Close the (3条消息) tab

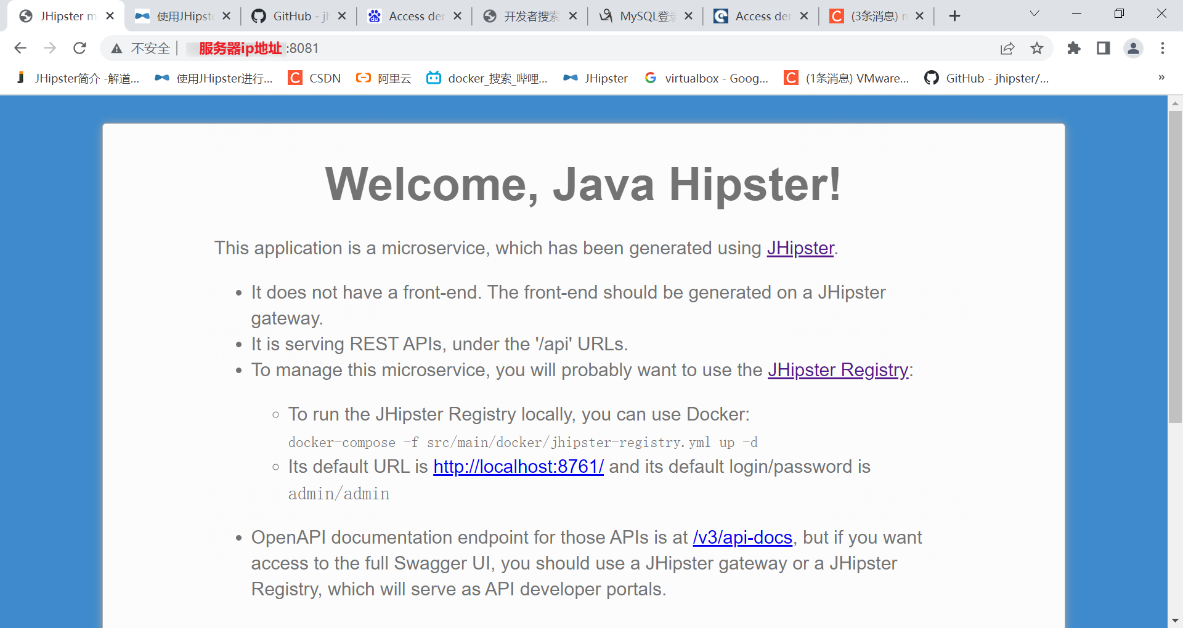pyautogui.click(x=919, y=16)
